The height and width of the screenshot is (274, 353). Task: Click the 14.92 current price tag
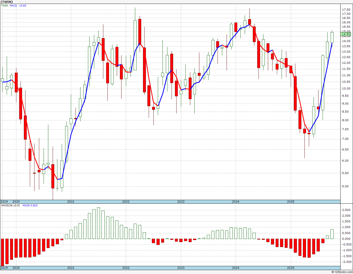(x=346, y=34)
